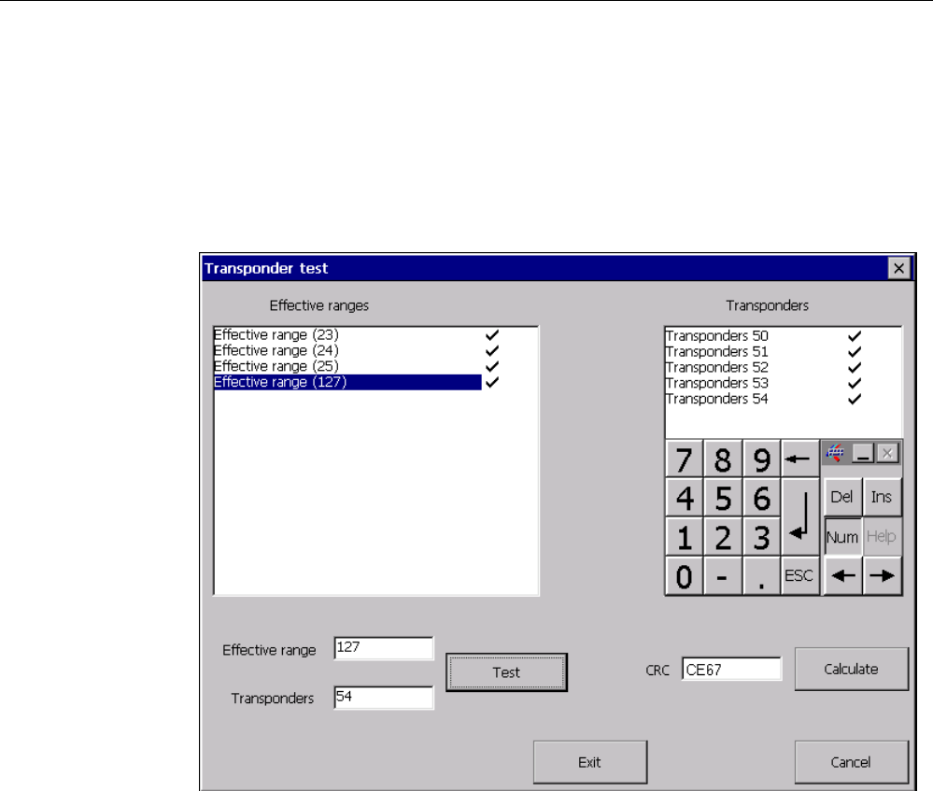Screen dimensions: 933x791
Task: Tap the decimal point key on keypad
Action: click(762, 575)
